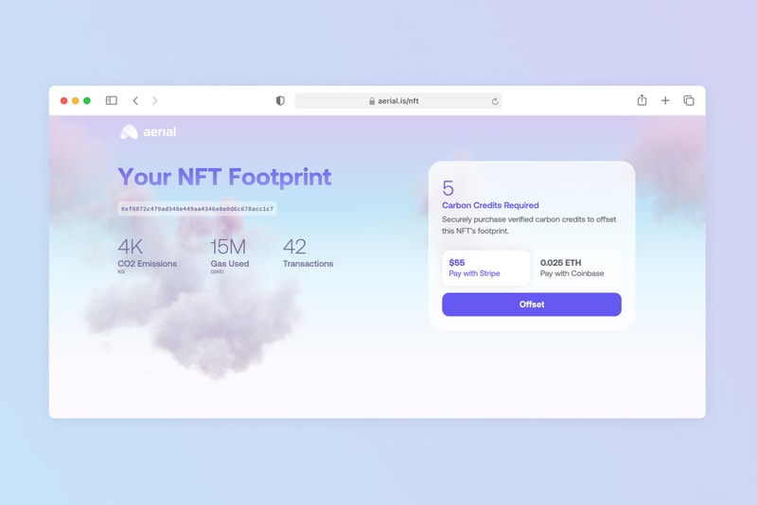The width and height of the screenshot is (757, 505).
Task: Go back with the browser back arrow
Action: click(x=135, y=101)
